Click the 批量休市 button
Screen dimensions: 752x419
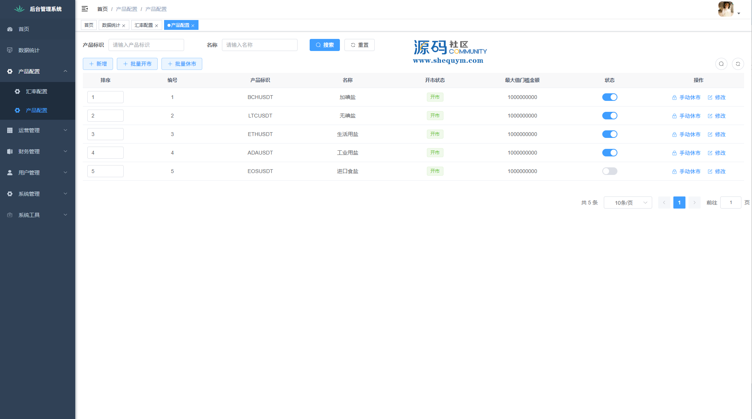click(x=181, y=64)
